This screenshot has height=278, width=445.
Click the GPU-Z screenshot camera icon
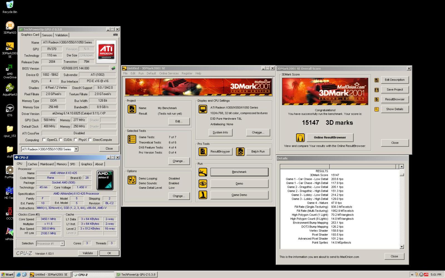pyautogui.click(x=115, y=35)
